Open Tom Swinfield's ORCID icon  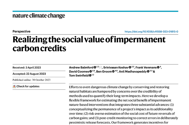pyautogui.click(x=90, y=75)
